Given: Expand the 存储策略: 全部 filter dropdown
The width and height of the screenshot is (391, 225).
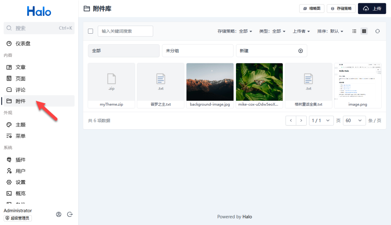Looking at the screenshot, I should pos(235,31).
